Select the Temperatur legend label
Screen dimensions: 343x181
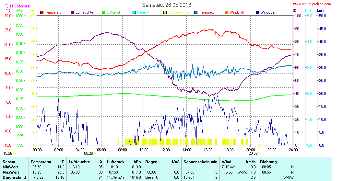tap(53, 12)
